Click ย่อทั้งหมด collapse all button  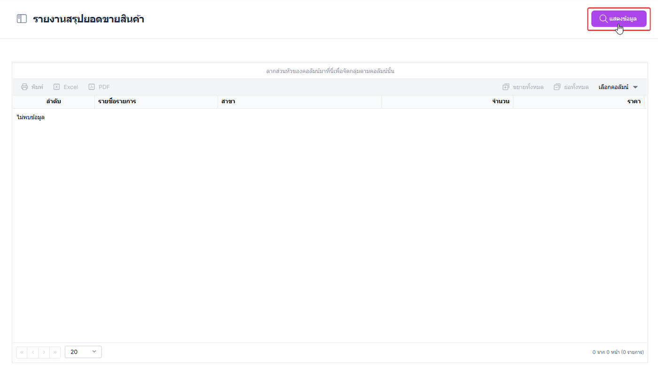[x=571, y=87]
